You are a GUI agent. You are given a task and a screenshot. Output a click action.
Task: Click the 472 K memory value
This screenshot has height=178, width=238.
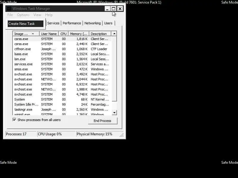click(x=83, y=69)
